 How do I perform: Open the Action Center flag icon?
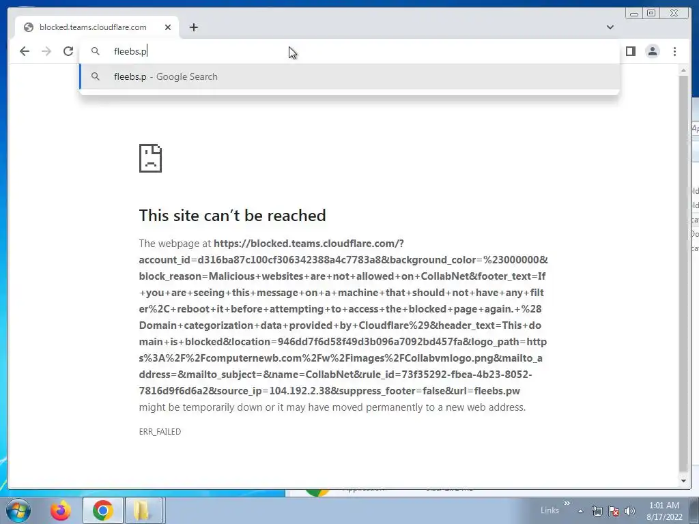614,511
